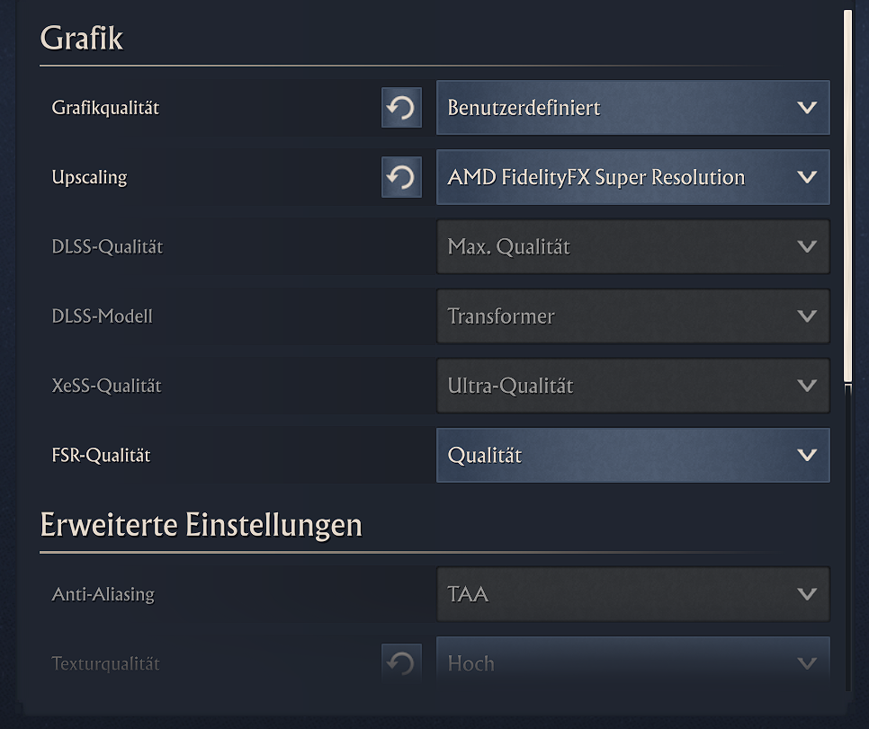Open the Grafikqualität dropdown
Viewport: 869px width, 729px height.
tap(632, 108)
